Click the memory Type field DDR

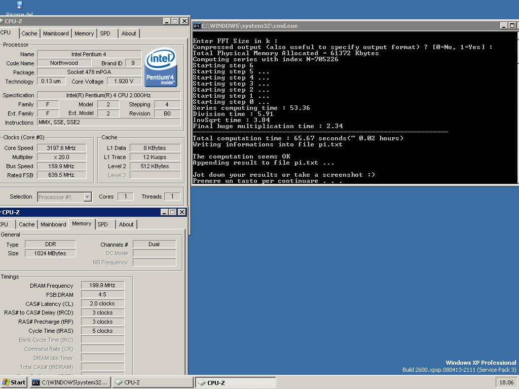pyautogui.click(x=50, y=244)
